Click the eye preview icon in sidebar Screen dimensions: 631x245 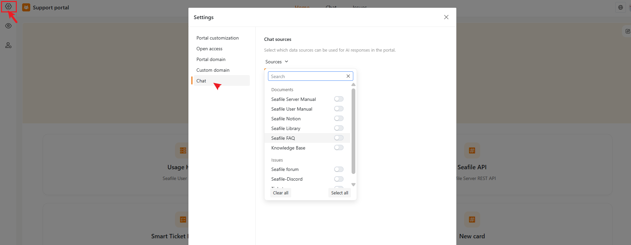[8, 26]
